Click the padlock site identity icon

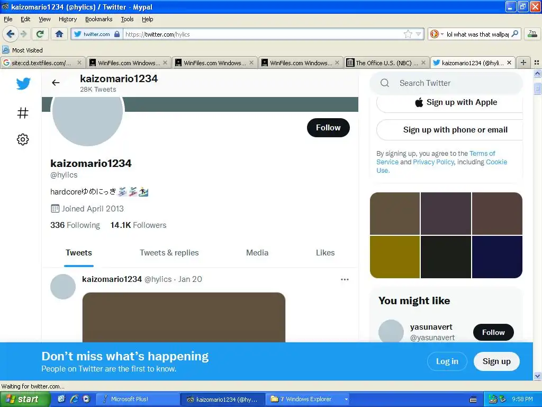point(117,34)
